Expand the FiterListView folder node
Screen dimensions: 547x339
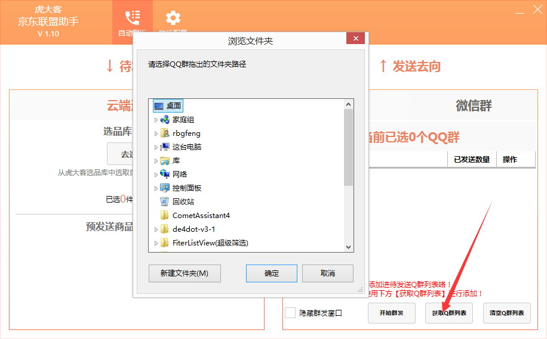tap(156, 243)
